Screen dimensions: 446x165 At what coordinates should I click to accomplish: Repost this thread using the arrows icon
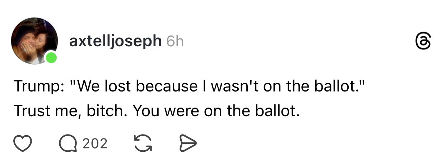coord(143,143)
